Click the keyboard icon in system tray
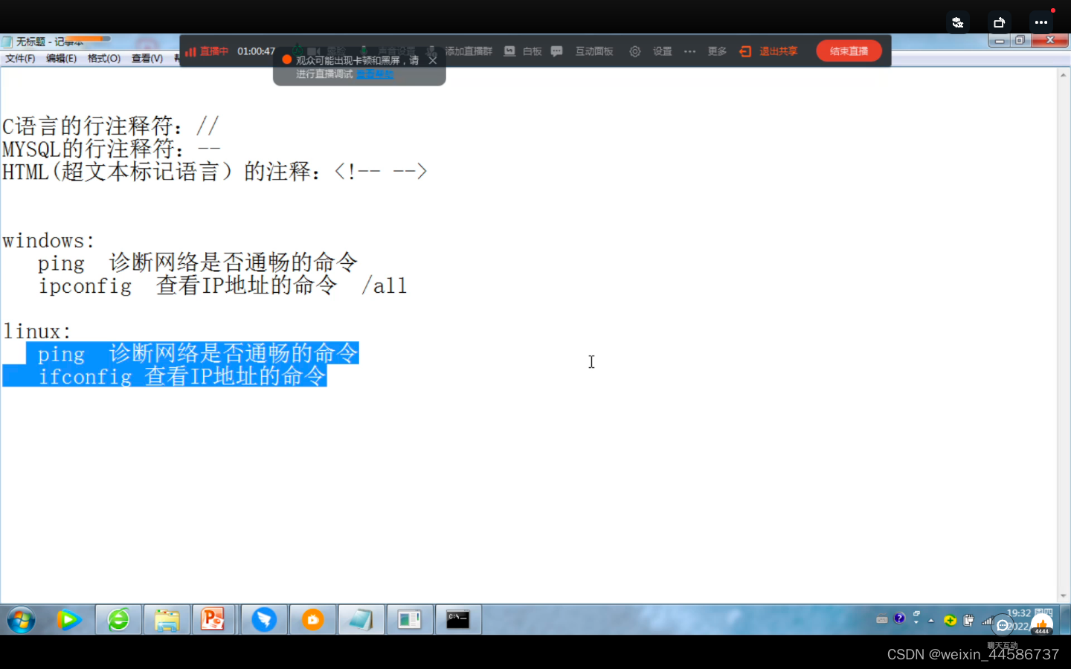This screenshot has height=669, width=1071. pyautogui.click(x=882, y=619)
